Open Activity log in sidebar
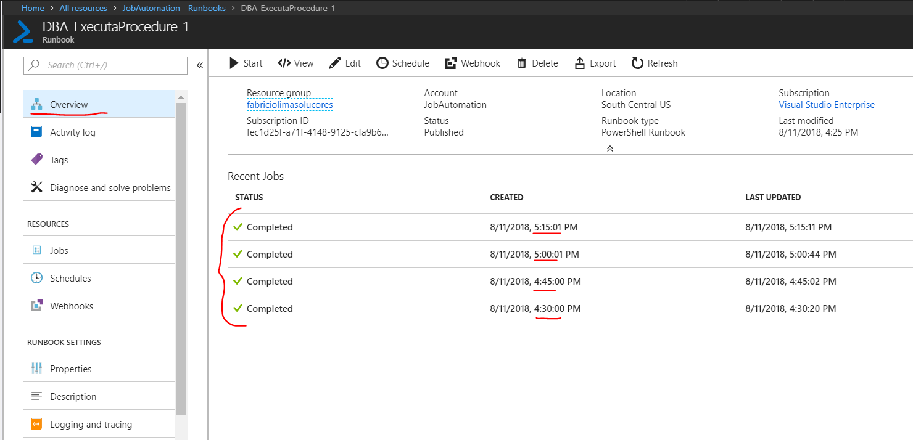Image resolution: width=913 pixels, height=440 pixels. (72, 132)
